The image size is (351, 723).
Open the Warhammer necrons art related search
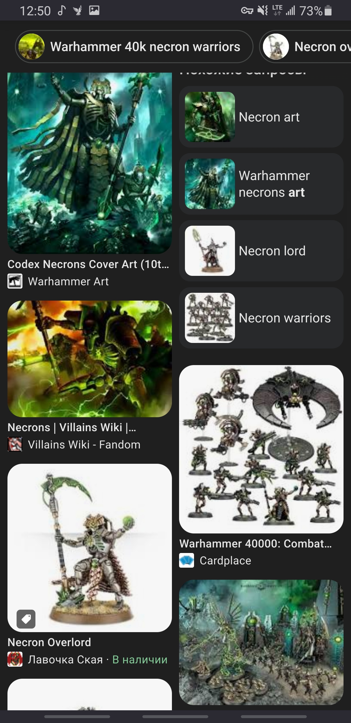[x=261, y=184]
